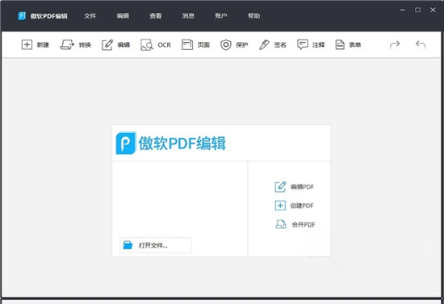
Task: Click the 傲软PDF编辑 title bar text
Action: [x=49, y=16]
